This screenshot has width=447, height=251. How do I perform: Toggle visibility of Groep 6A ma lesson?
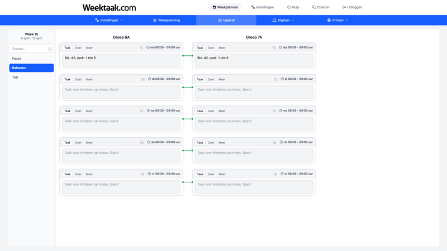click(141, 48)
